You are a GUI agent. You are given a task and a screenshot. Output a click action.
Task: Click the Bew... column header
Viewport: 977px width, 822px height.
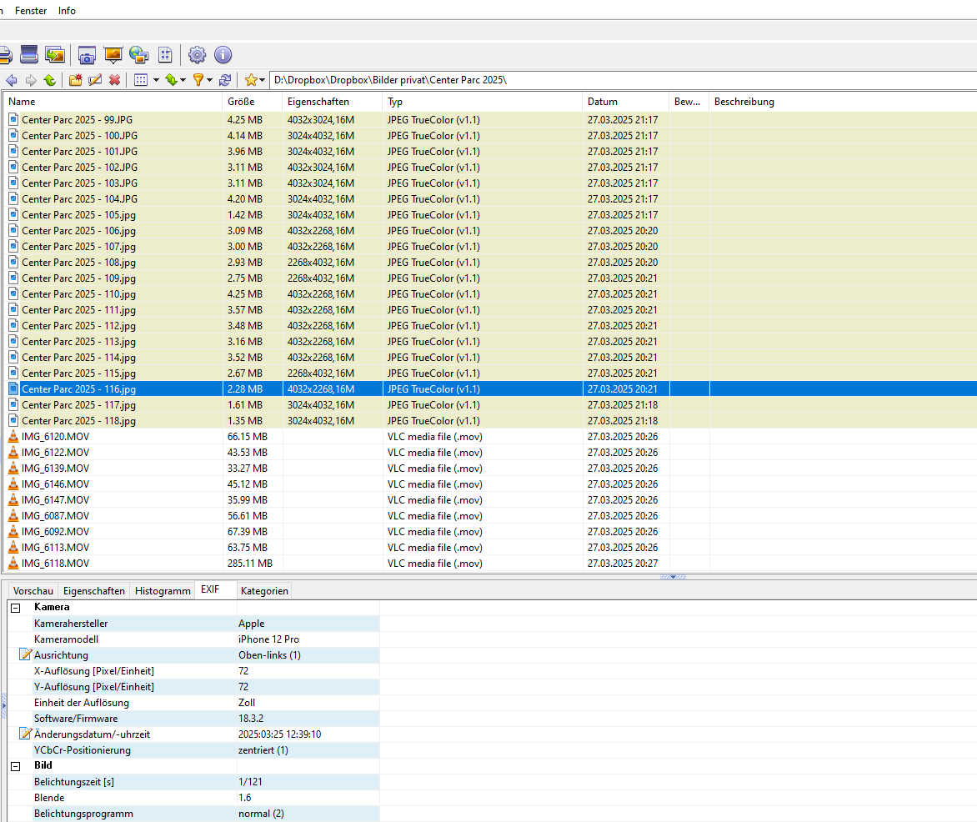tap(689, 102)
